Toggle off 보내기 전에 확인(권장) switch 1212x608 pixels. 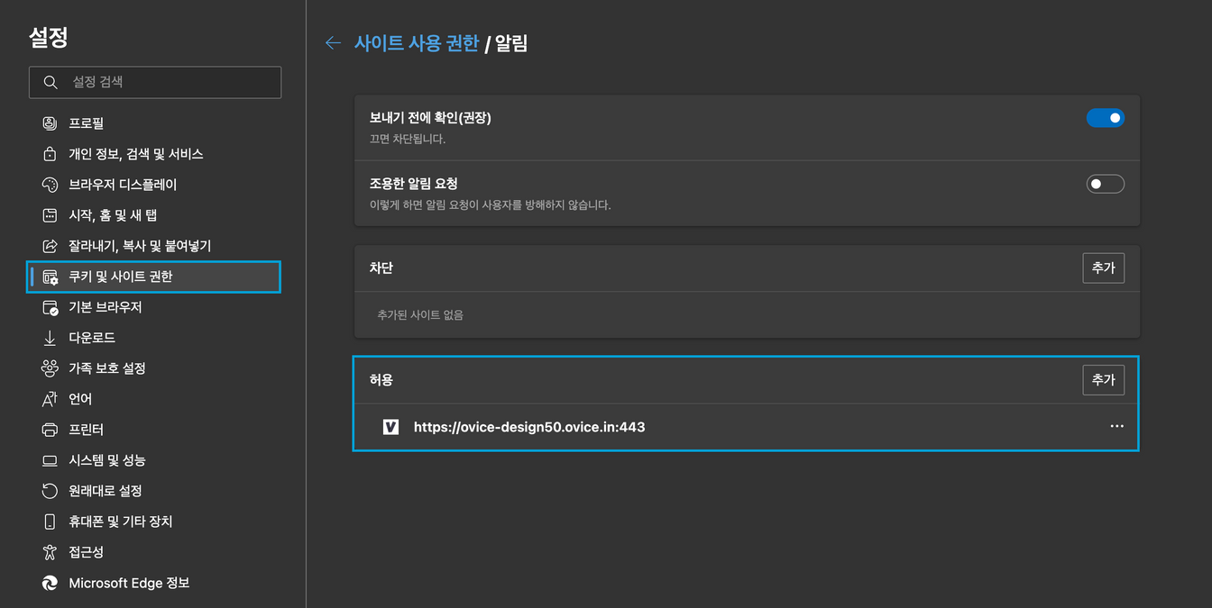(x=1105, y=118)
